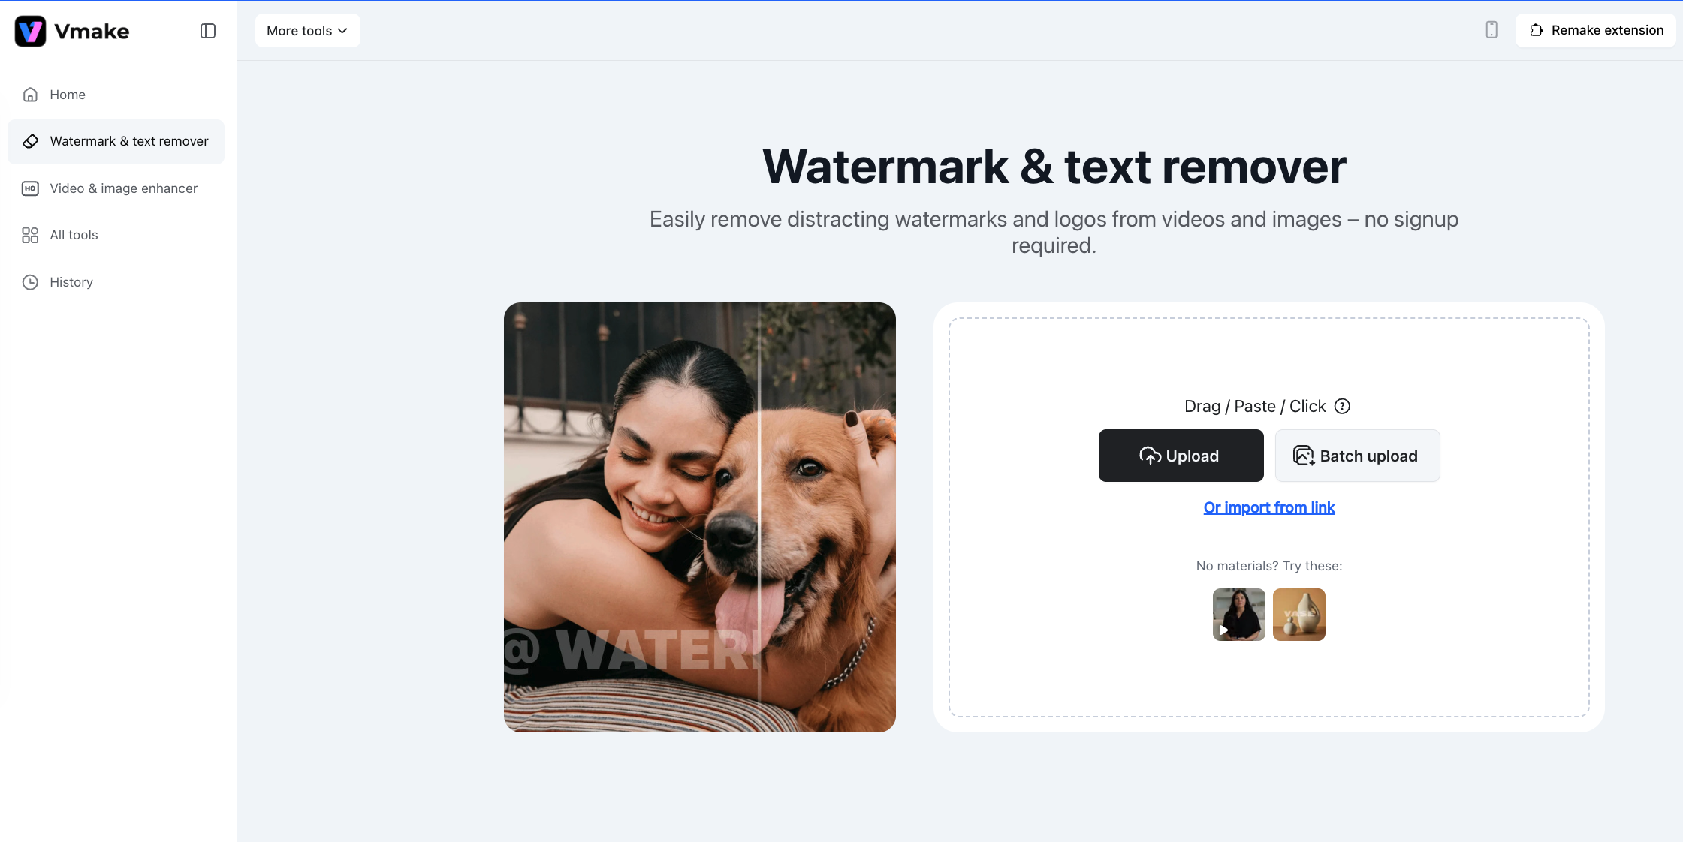Click the black Upload button
This screenshot has width=1683, height=842.
tap(1181, 456)
